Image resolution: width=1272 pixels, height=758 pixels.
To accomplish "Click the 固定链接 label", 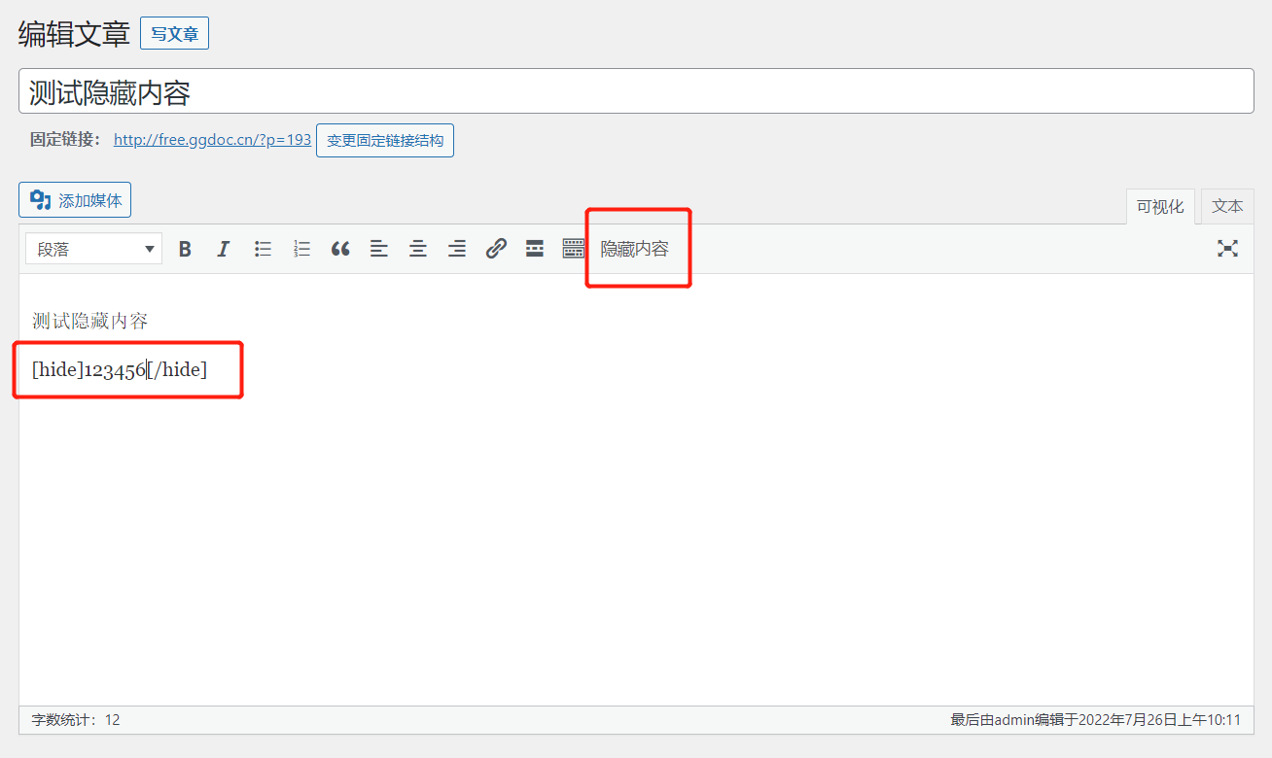I will (66, 139).
